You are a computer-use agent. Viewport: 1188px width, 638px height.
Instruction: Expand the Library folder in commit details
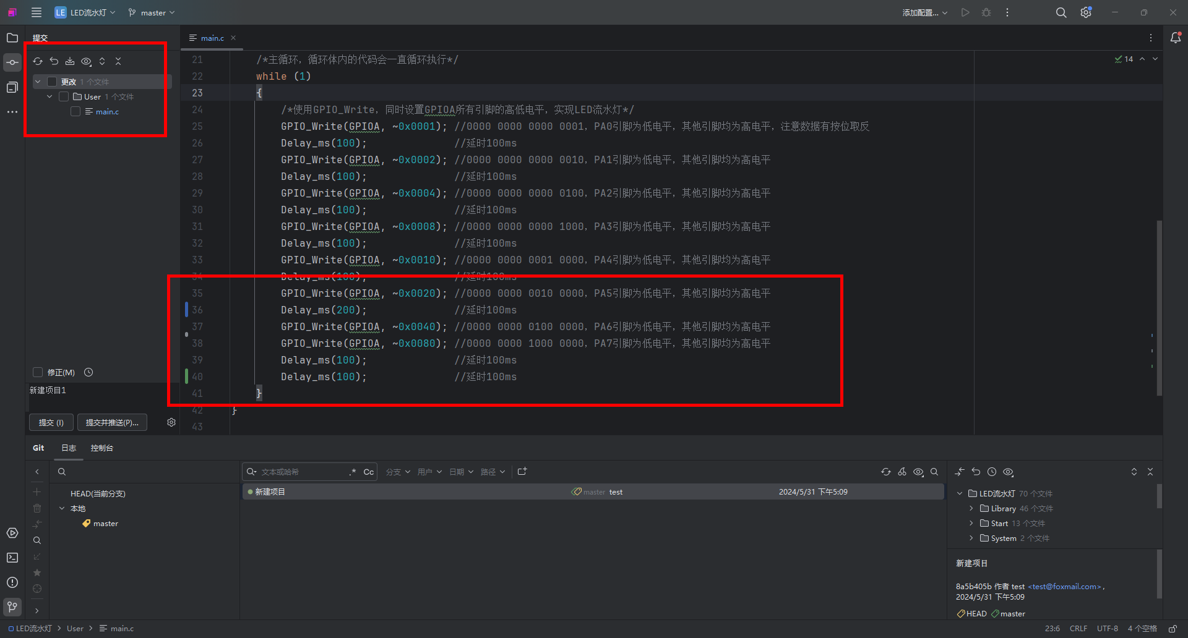click(x=971, y=508)
